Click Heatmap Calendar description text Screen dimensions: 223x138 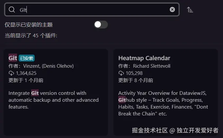pyautogui.click(x=163, y=103)
